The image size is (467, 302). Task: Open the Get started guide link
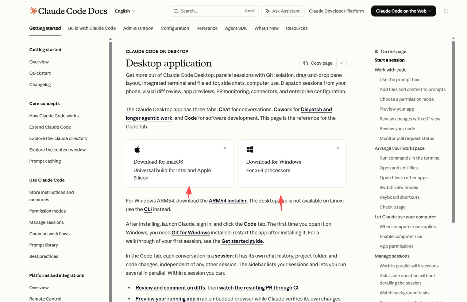click(242, 241)
